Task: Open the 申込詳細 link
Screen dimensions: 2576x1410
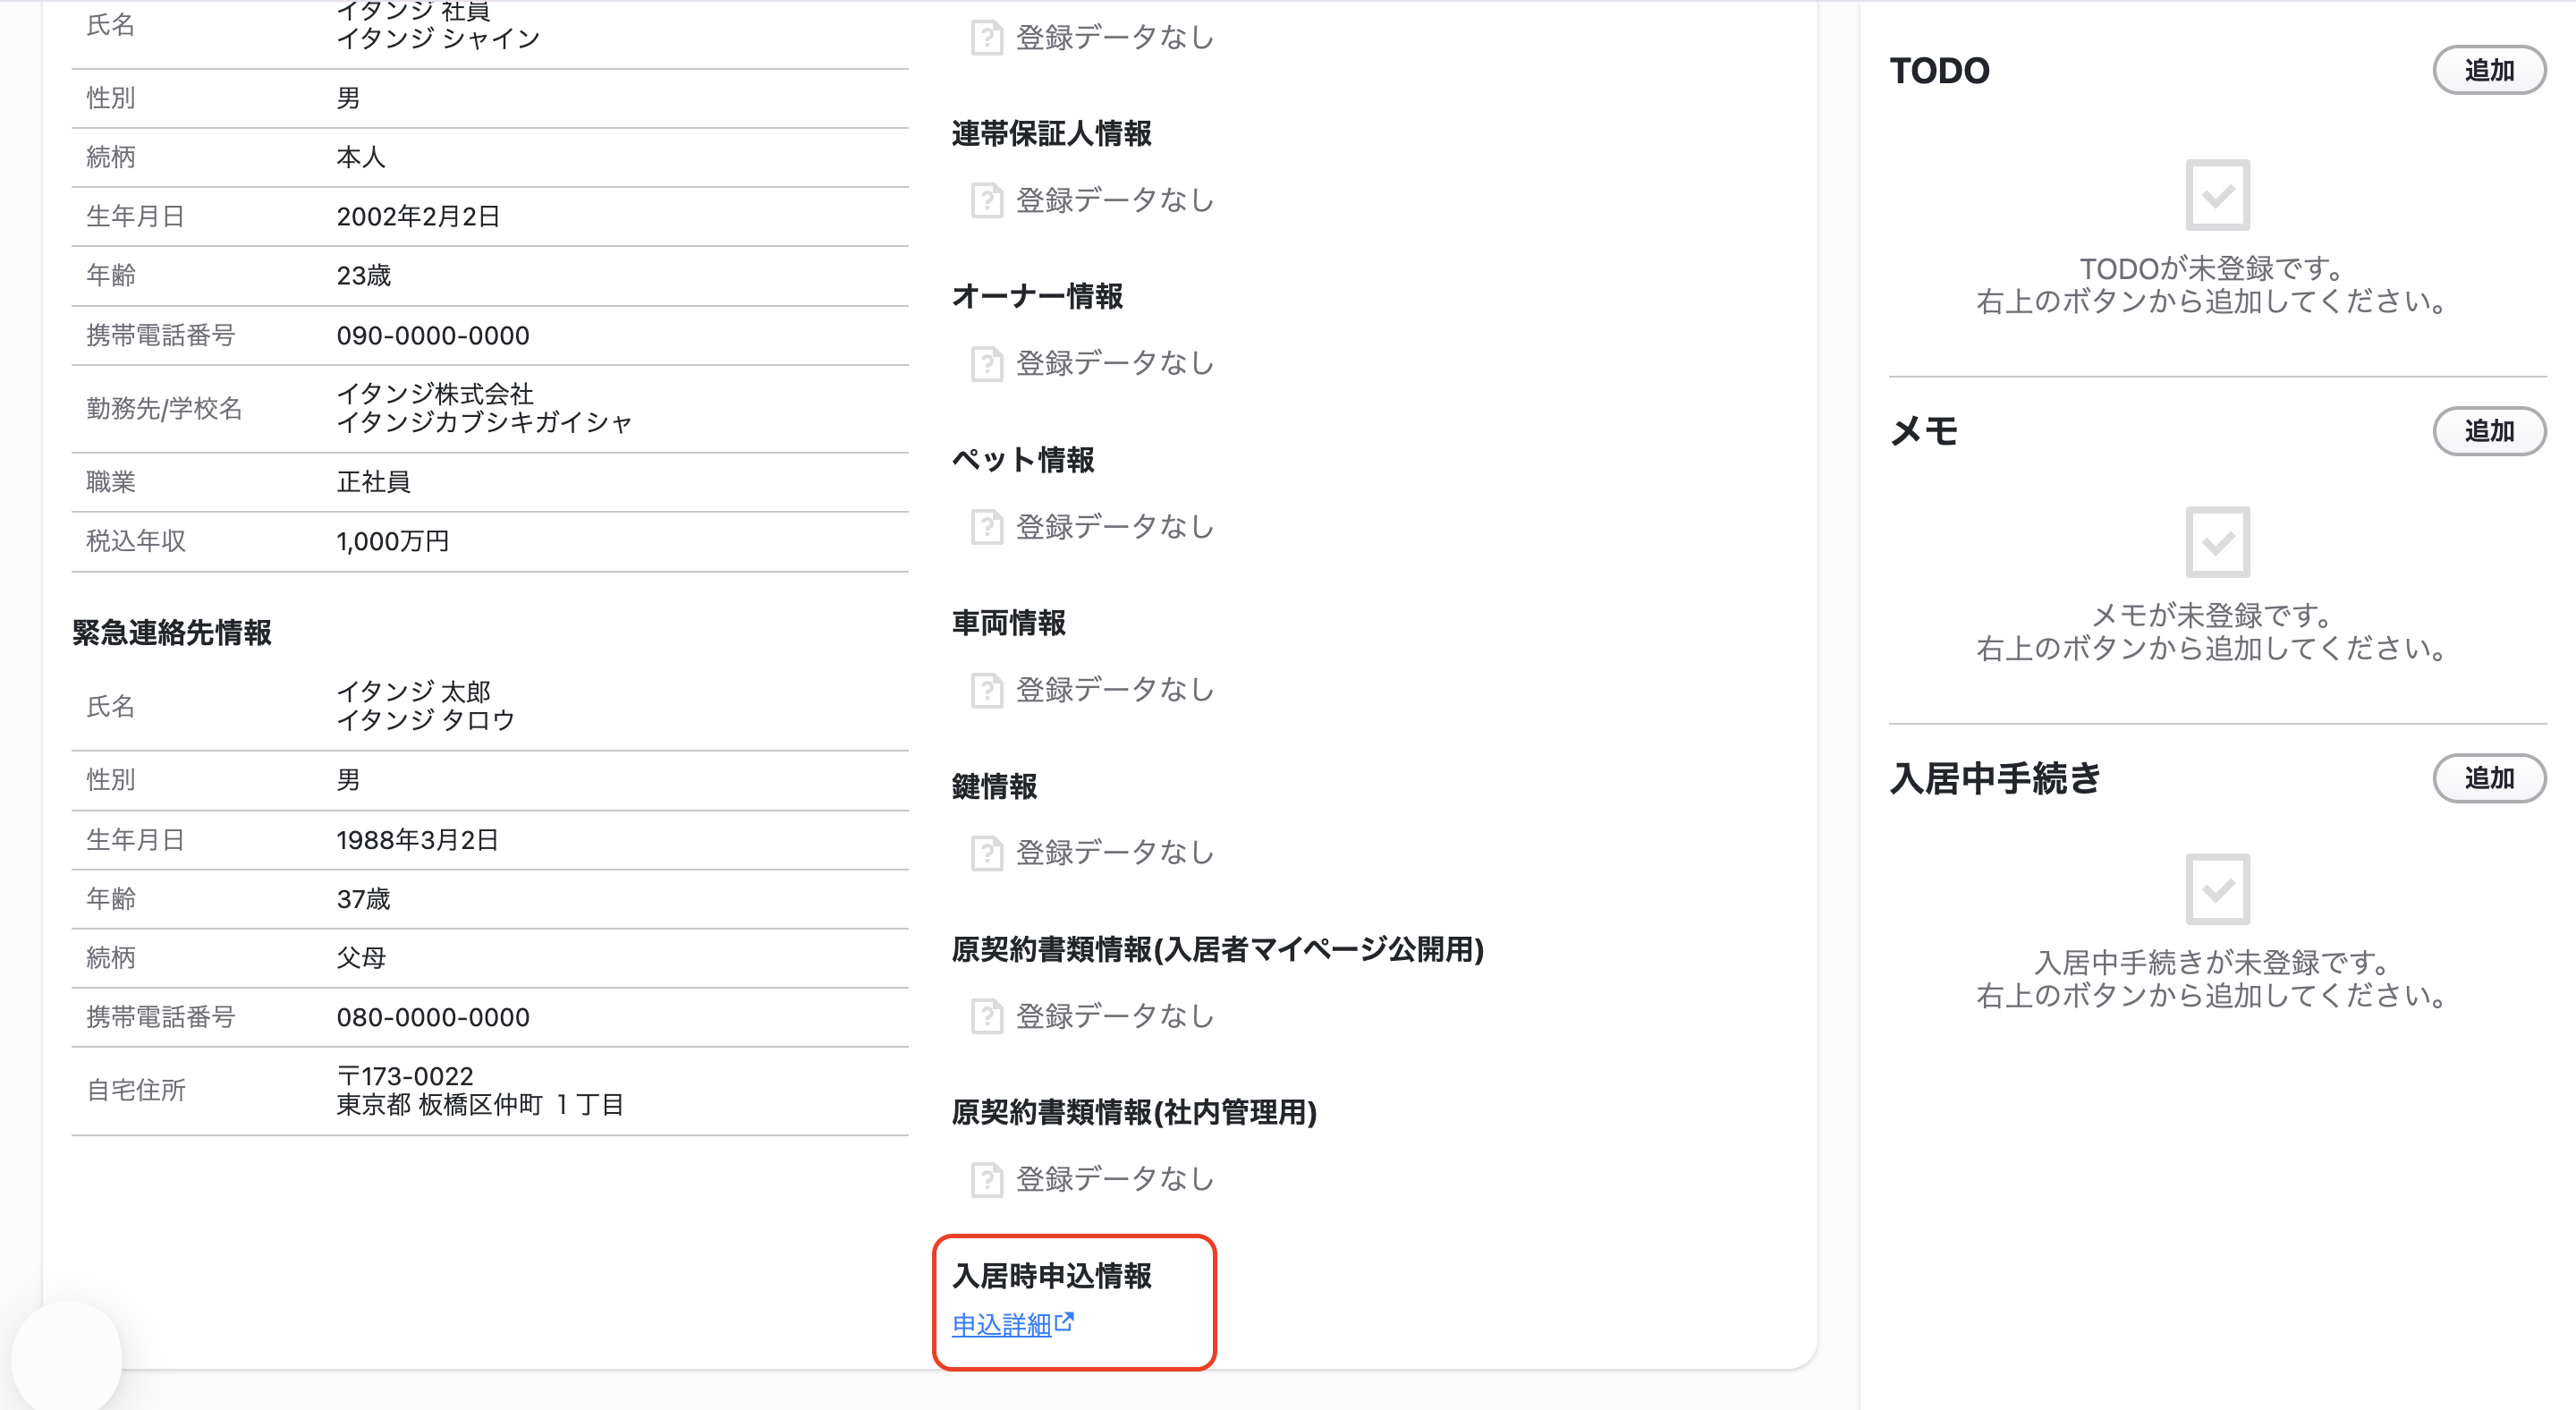Action: [1001, 1324]
